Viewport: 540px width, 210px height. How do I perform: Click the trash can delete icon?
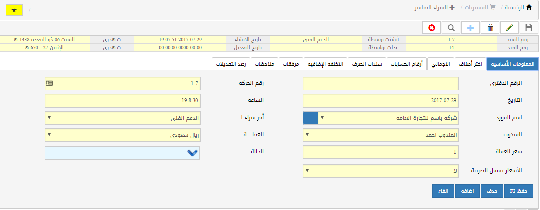(x=490, y=28)
